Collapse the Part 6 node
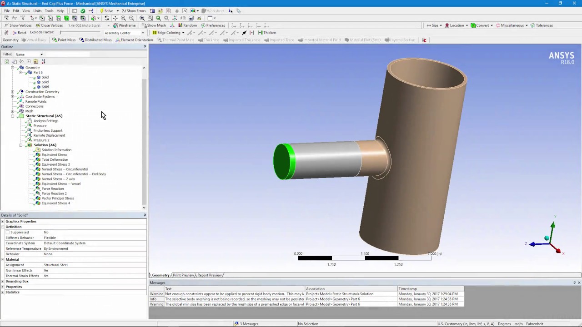582x327 pixels. click(x=21, y=73)
